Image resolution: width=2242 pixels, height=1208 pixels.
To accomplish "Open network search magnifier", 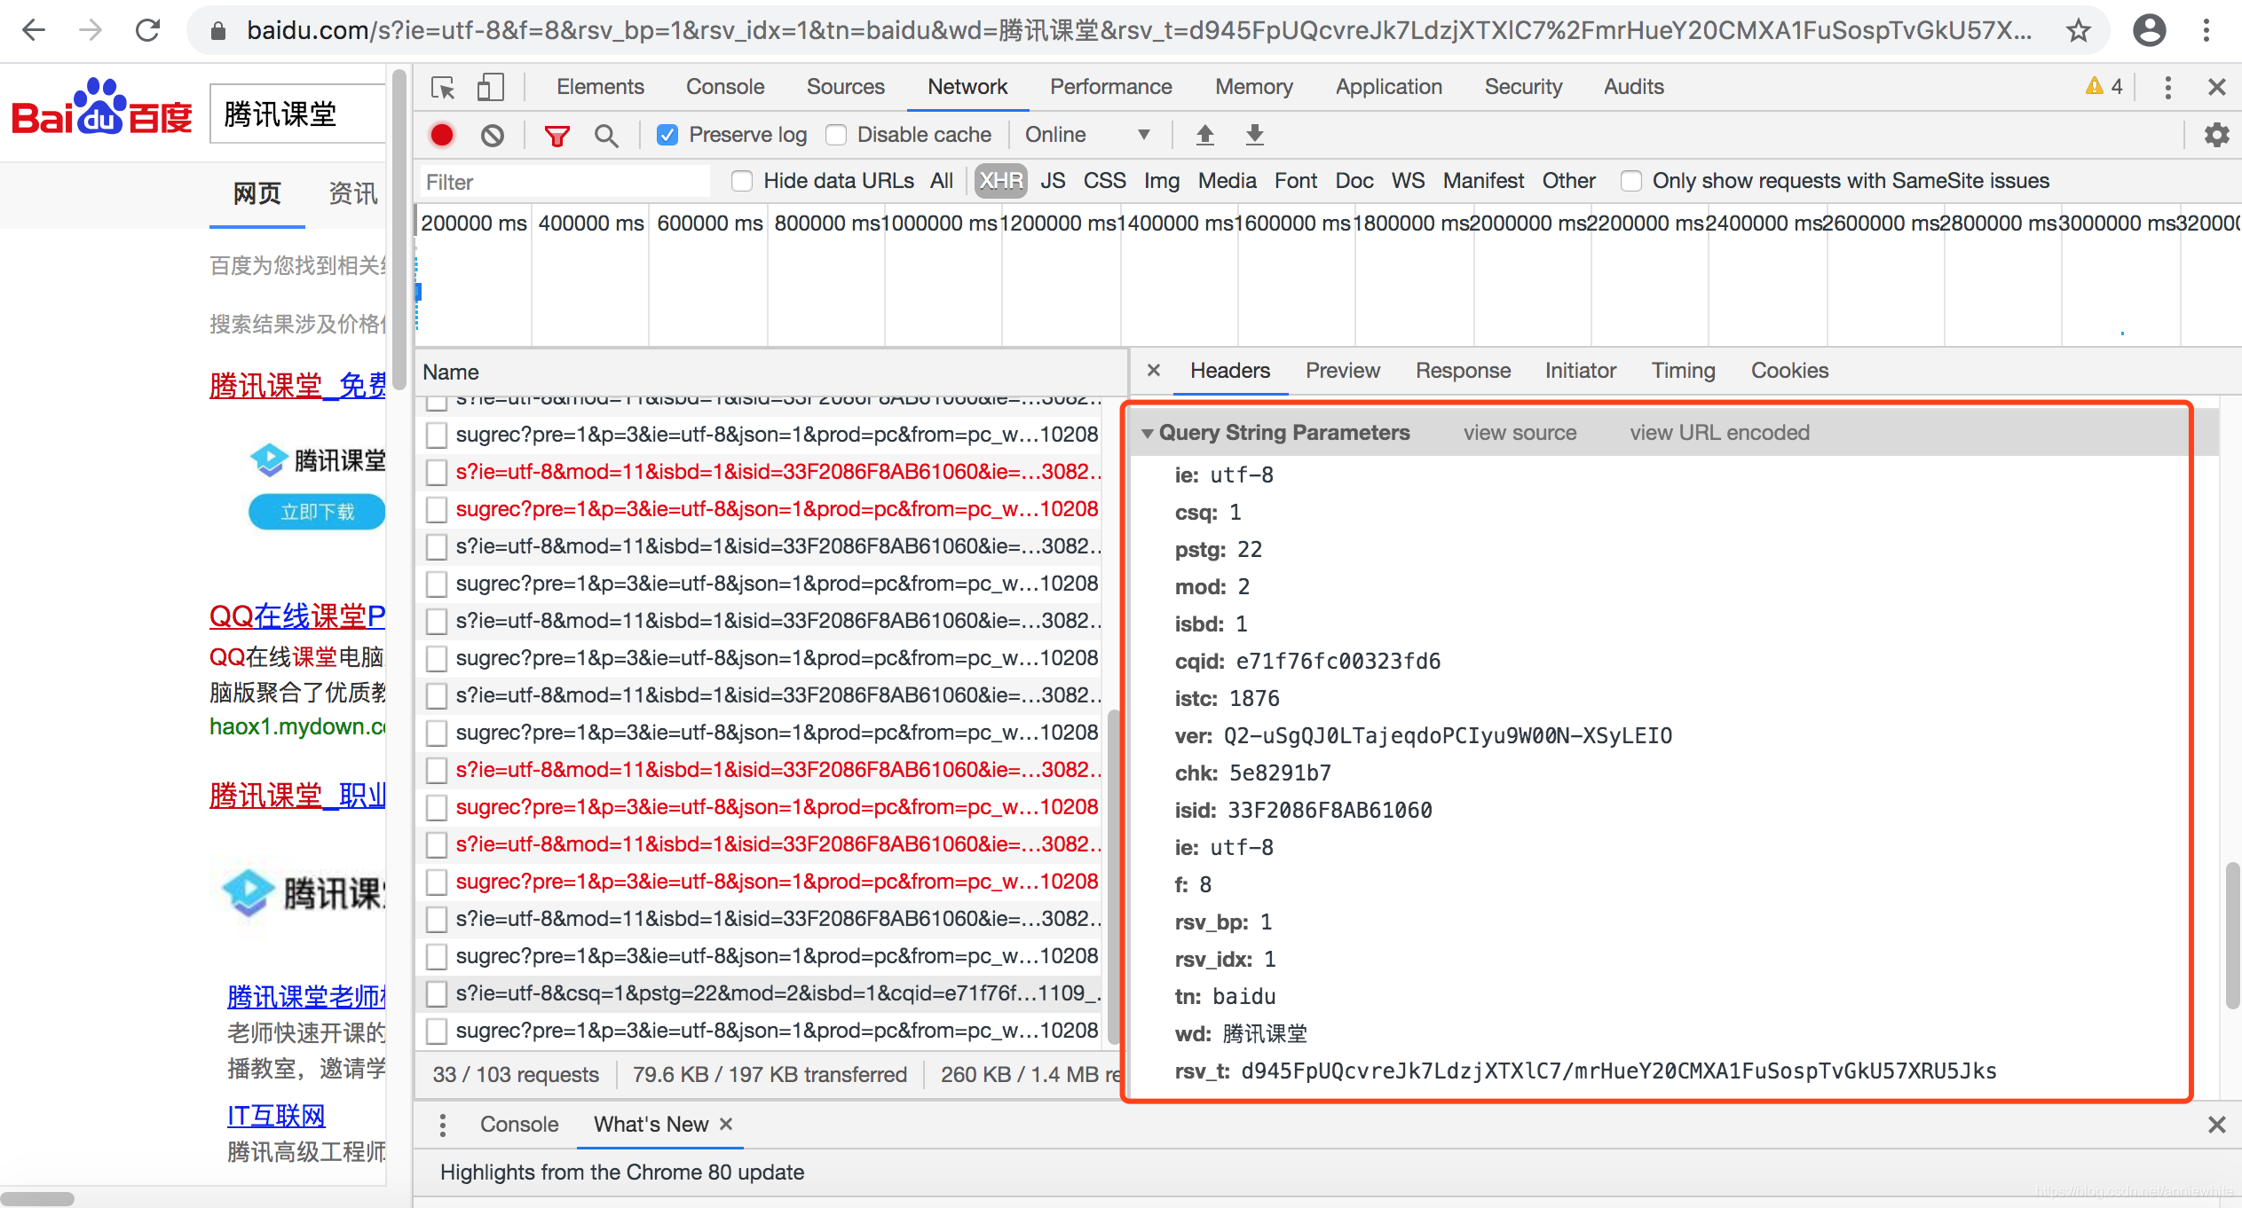I will [x=606, y=136].
